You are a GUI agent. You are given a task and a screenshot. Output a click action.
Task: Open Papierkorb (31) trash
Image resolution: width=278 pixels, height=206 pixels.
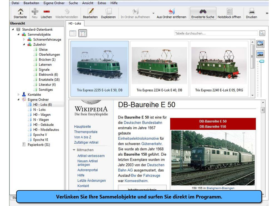tap(39, 145)
